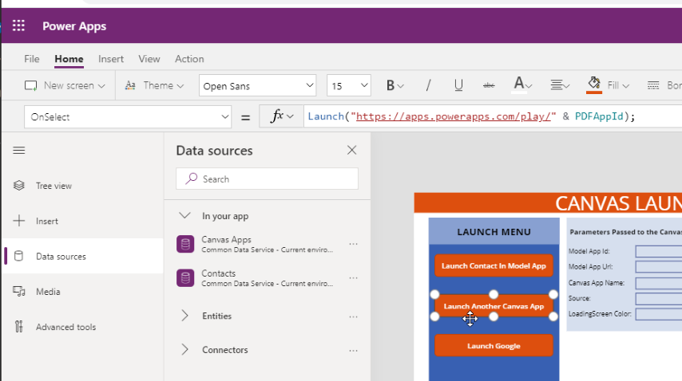Click the Source input field

tap(659, 299)
